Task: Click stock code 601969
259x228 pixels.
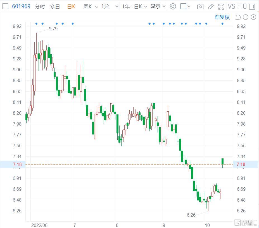Action: [x=21, y=6]
